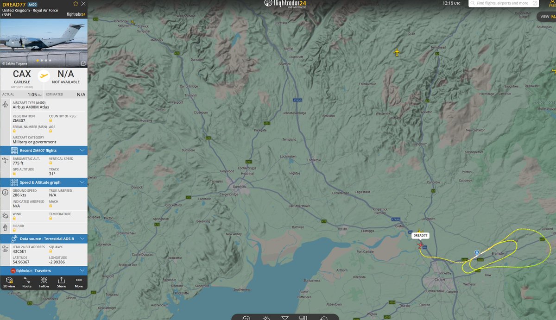
Task: Click the Flightradar24 logo in panel header
Action: (76, 14)
